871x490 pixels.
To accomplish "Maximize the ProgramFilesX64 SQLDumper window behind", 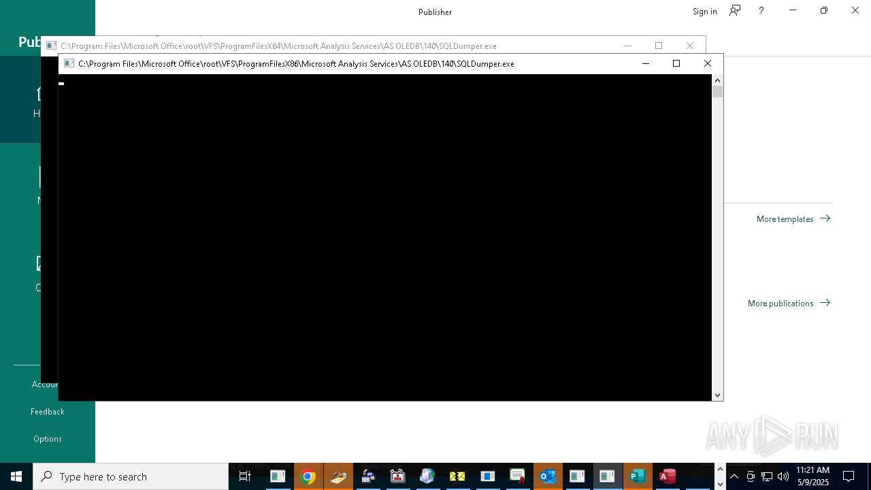I will click(659, 46).
